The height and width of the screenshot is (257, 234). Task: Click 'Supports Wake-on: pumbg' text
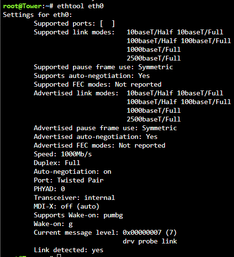coord(78,215)
